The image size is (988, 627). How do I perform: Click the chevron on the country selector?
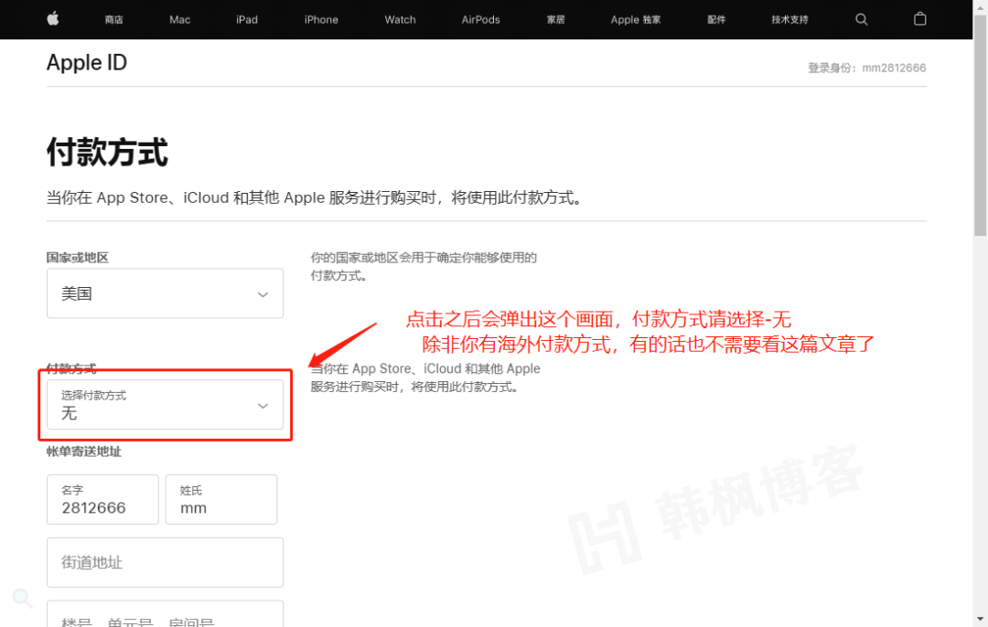point(263,292)
